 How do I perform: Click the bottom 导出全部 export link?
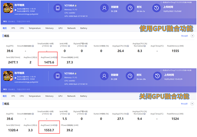click(x=185, y=103)
